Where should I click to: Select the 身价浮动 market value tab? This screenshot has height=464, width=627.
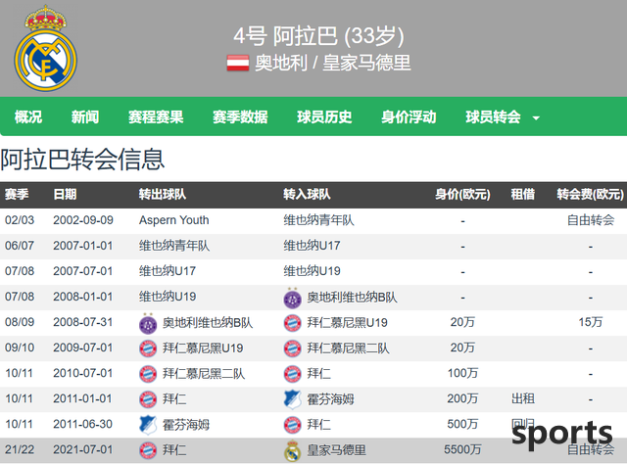(x=409, y=117)
